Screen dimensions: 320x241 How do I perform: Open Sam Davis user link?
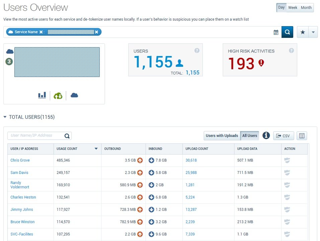pos(19,173)
